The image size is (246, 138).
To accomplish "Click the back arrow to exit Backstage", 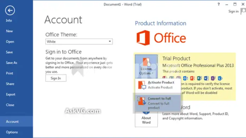I will pos(10,11).
